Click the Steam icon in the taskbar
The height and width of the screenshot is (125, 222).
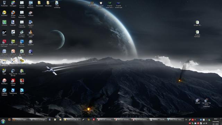[x=83, y=119]
